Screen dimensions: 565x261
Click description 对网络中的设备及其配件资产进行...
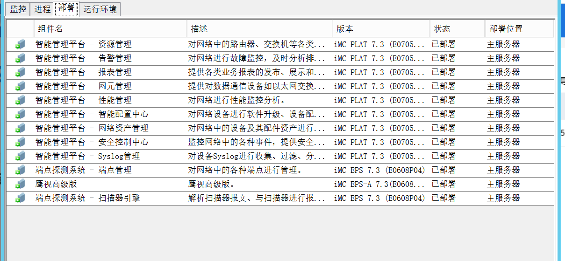point(257,128)
